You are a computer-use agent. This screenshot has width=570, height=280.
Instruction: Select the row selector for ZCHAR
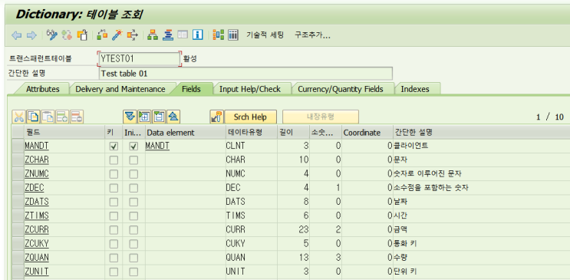[x=18, y=160]
